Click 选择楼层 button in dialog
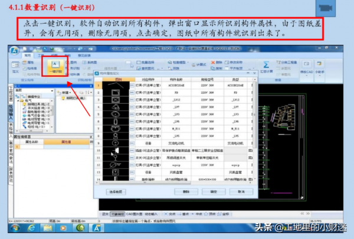 click(x=116, y=192)
